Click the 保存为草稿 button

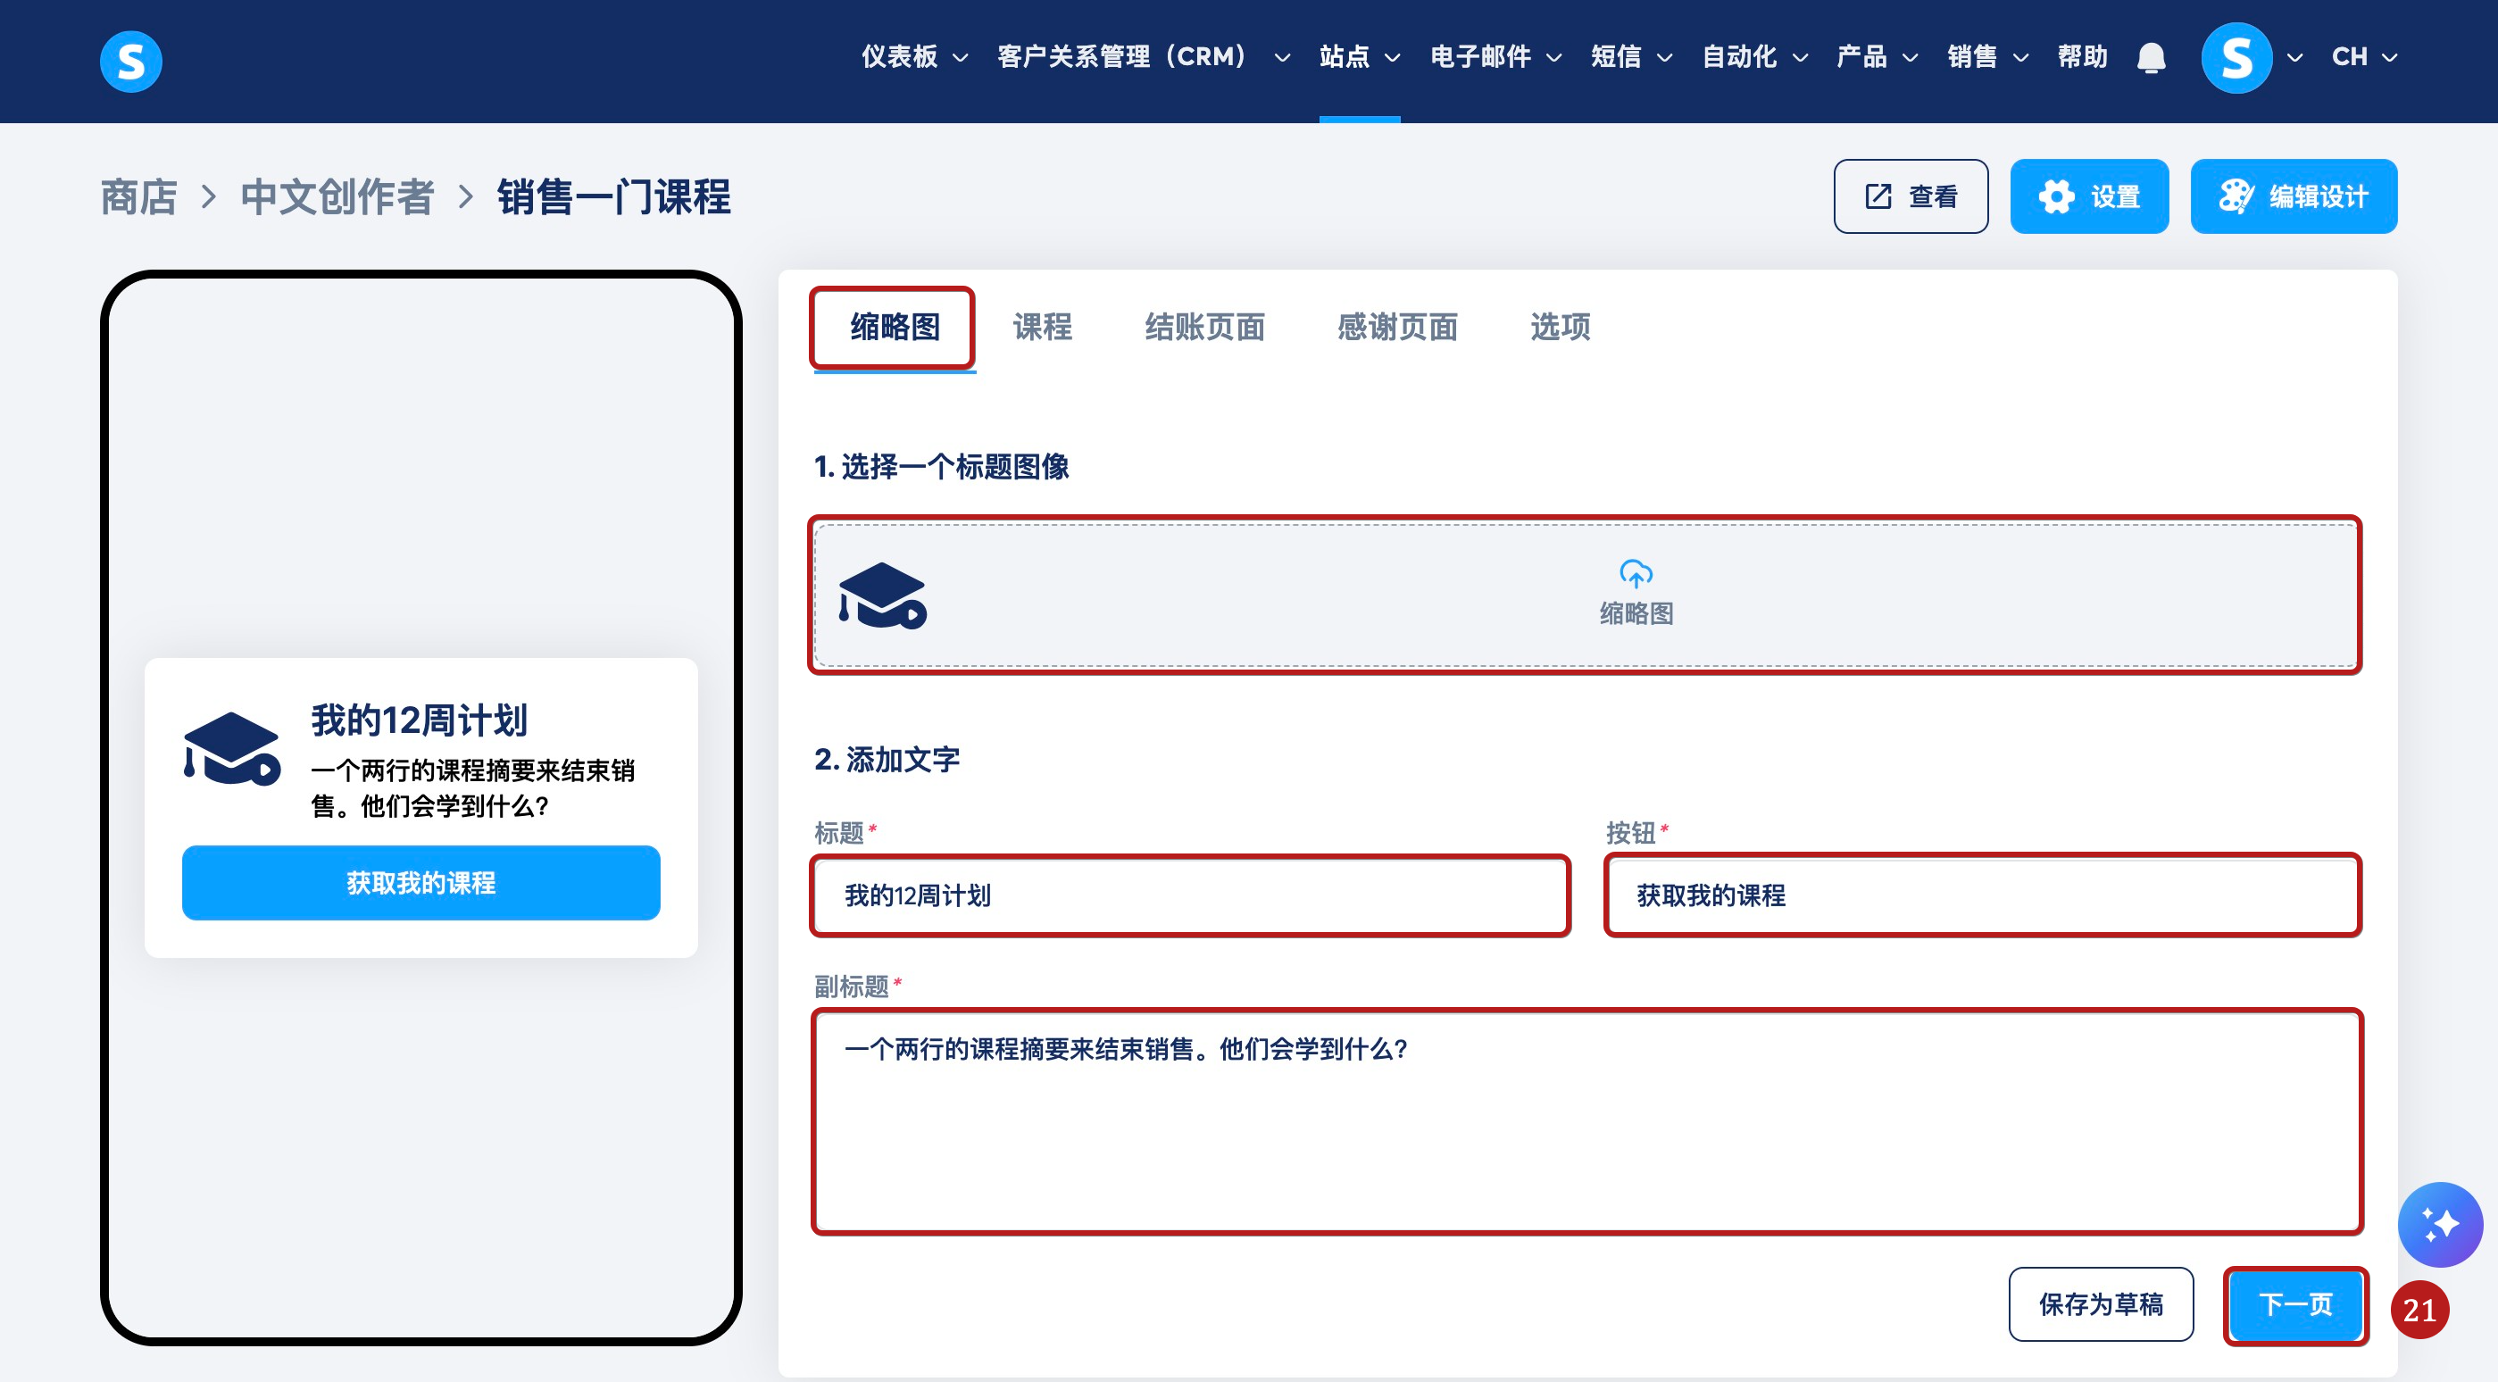pos(2101,1304)
